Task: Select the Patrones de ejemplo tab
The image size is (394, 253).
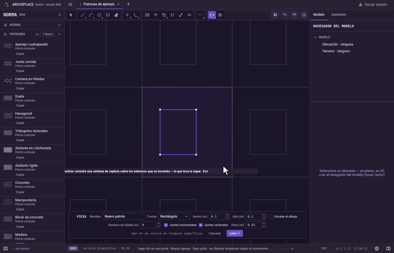Action: tap(99, 4)
